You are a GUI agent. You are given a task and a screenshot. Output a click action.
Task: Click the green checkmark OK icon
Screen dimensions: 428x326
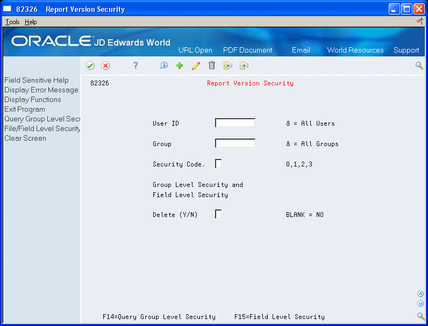coord(90,66)
